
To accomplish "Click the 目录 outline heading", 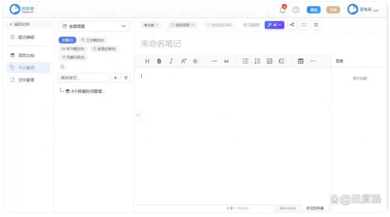I will point(339,61).
